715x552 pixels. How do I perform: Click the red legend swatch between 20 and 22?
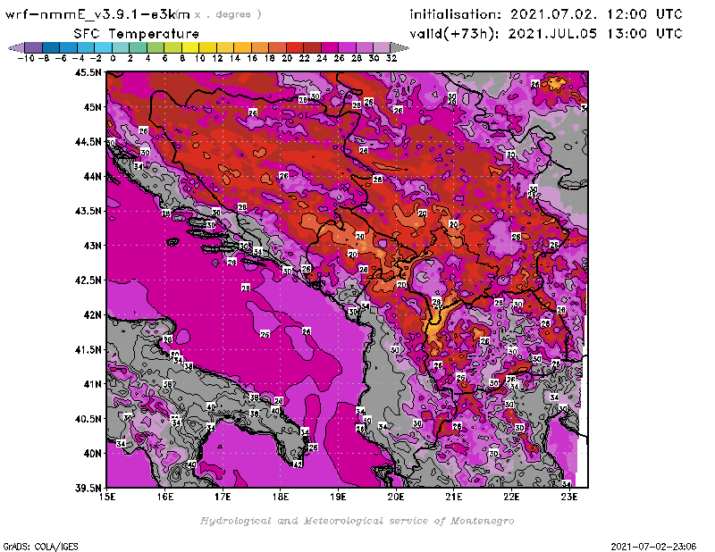295,48
